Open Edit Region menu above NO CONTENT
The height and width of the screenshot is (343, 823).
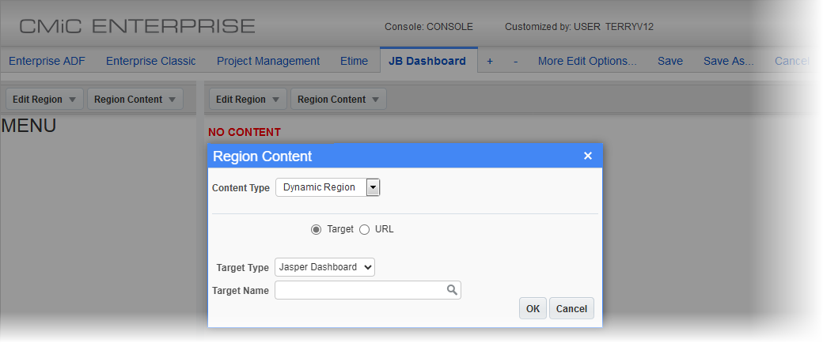coord(248,99)
